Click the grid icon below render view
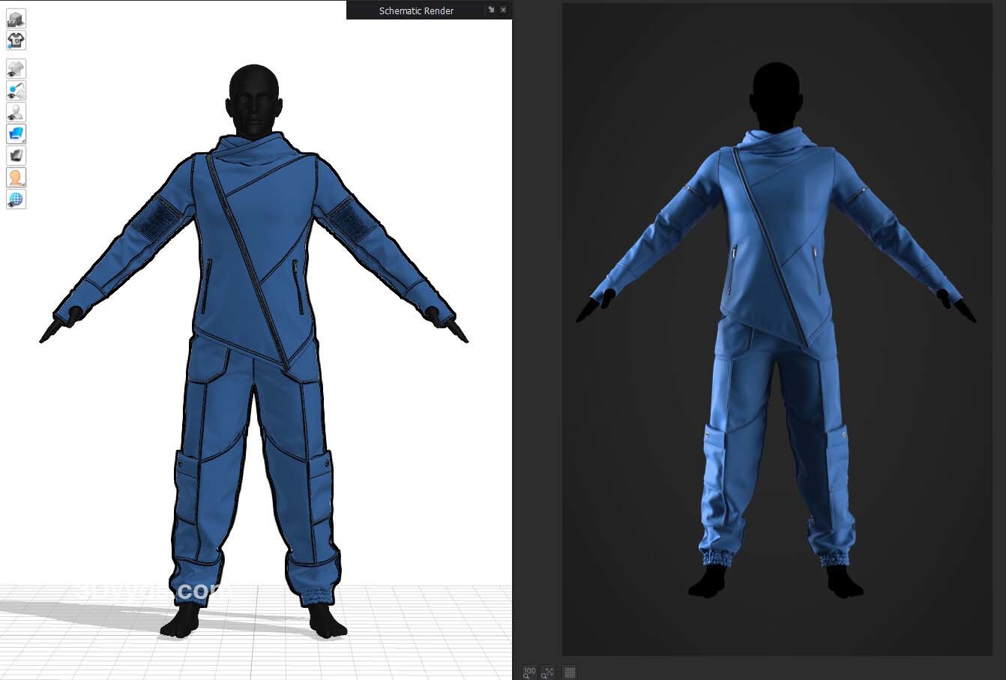 point(569,672)
